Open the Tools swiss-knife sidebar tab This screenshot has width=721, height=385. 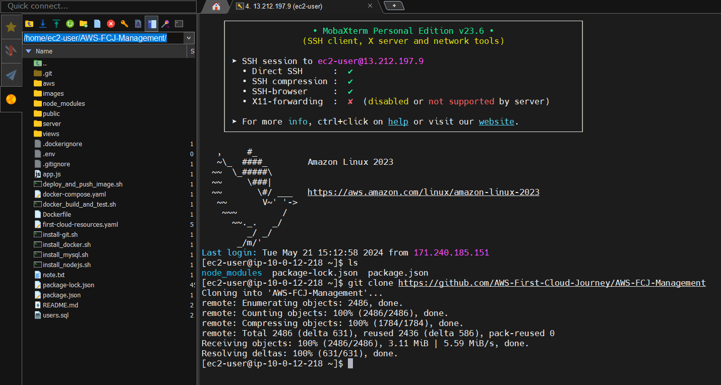(11, 50)
